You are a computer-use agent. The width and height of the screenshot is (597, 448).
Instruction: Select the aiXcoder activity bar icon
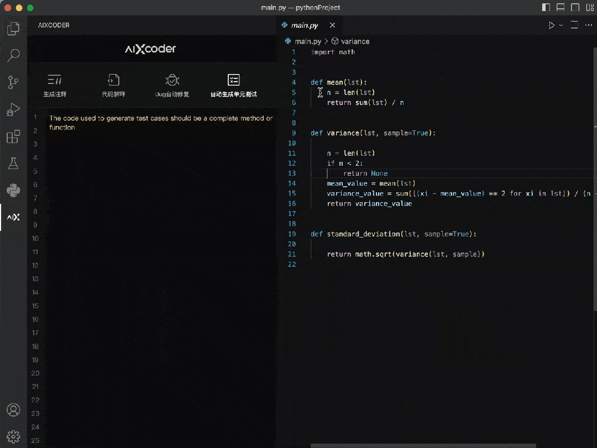(13, 217)
